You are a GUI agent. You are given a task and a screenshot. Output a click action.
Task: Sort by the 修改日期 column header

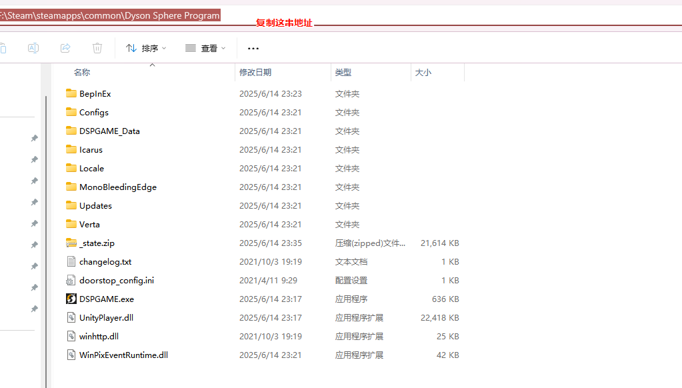point(255,72)
